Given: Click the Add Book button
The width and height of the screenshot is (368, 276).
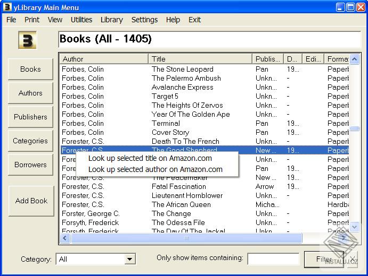Looking at the screenshot, I should [x=31, y=201].
